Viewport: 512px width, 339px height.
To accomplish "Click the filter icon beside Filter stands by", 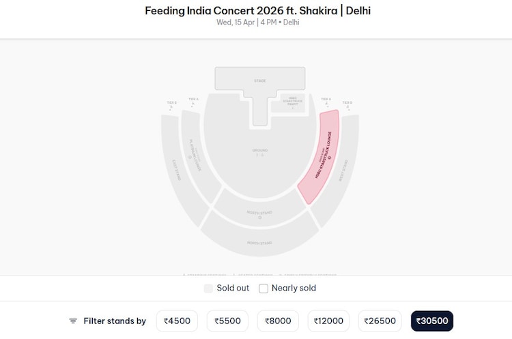I will pyautogui.click(x=73, y=321).
